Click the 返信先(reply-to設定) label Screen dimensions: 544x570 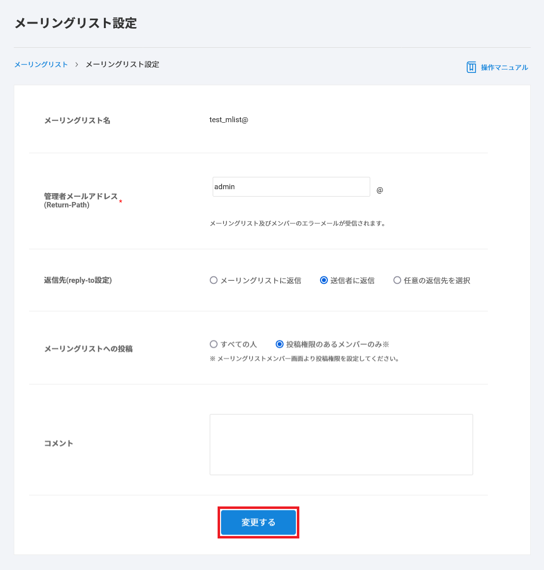[78, 280]
